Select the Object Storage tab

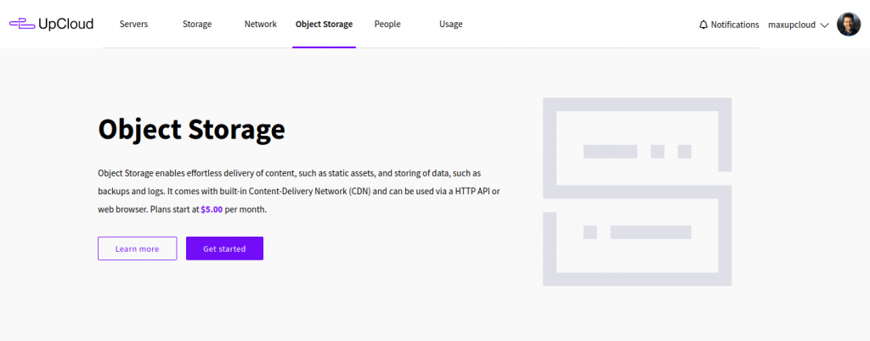point(324,25)
